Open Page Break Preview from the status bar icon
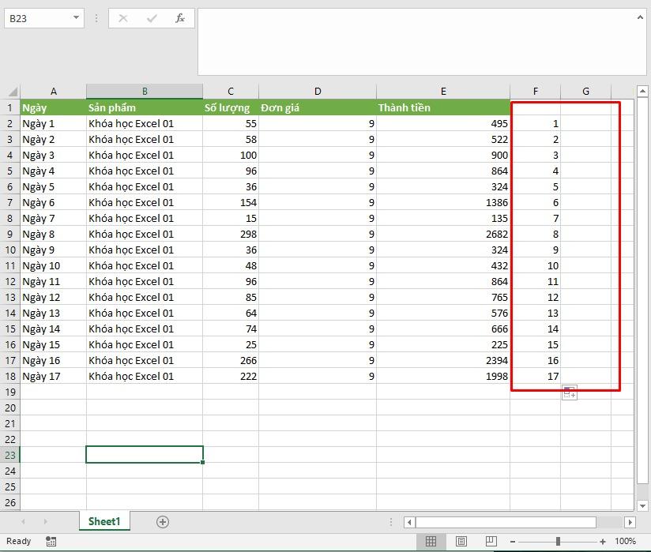 tap(491, 541)
